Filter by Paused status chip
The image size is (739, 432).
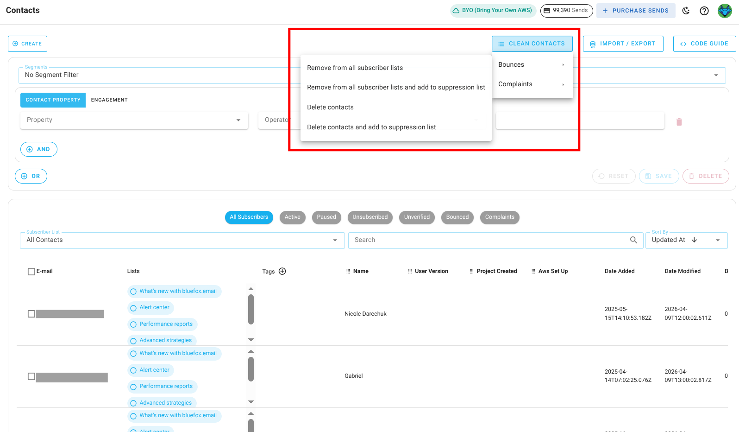(326, 217)
